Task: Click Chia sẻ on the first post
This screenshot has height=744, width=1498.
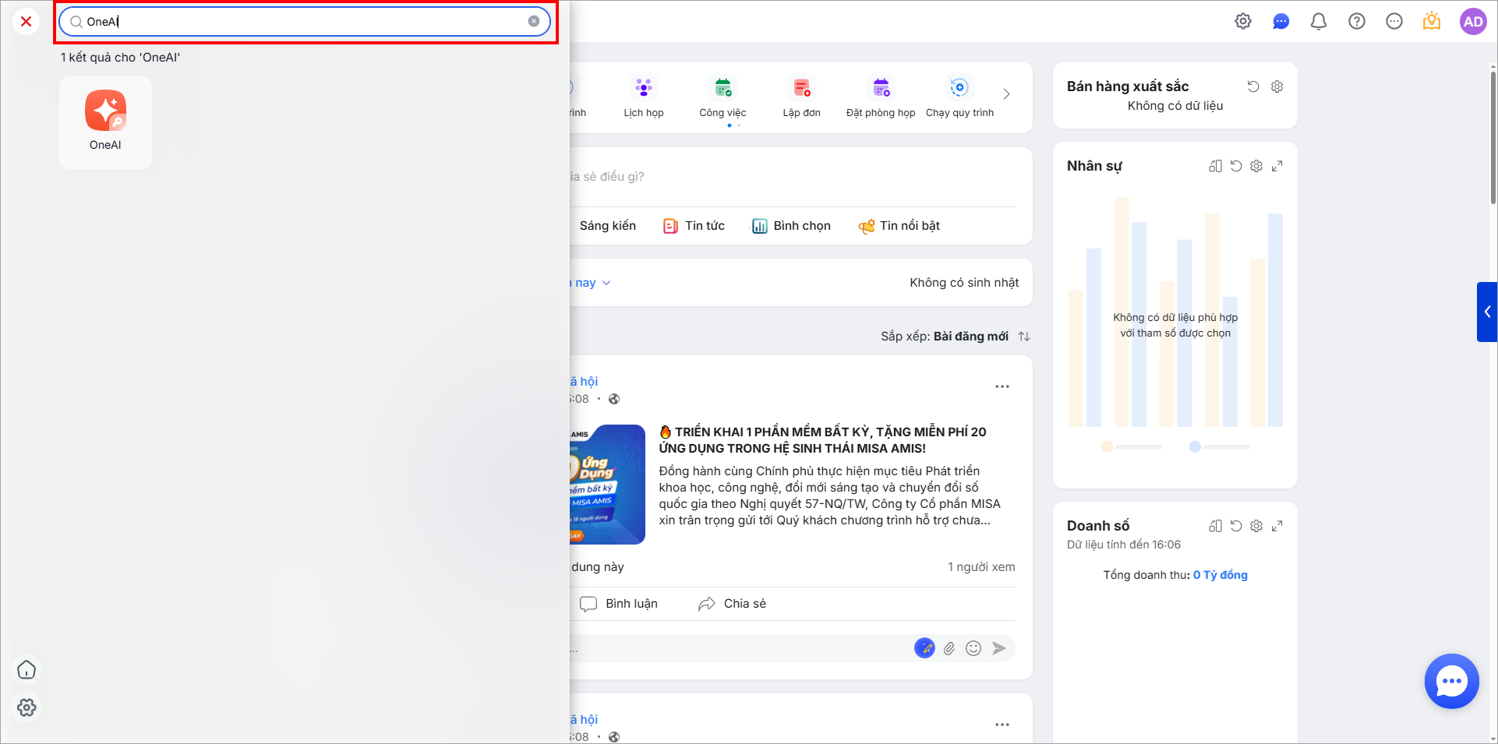Action: [732, 604]
